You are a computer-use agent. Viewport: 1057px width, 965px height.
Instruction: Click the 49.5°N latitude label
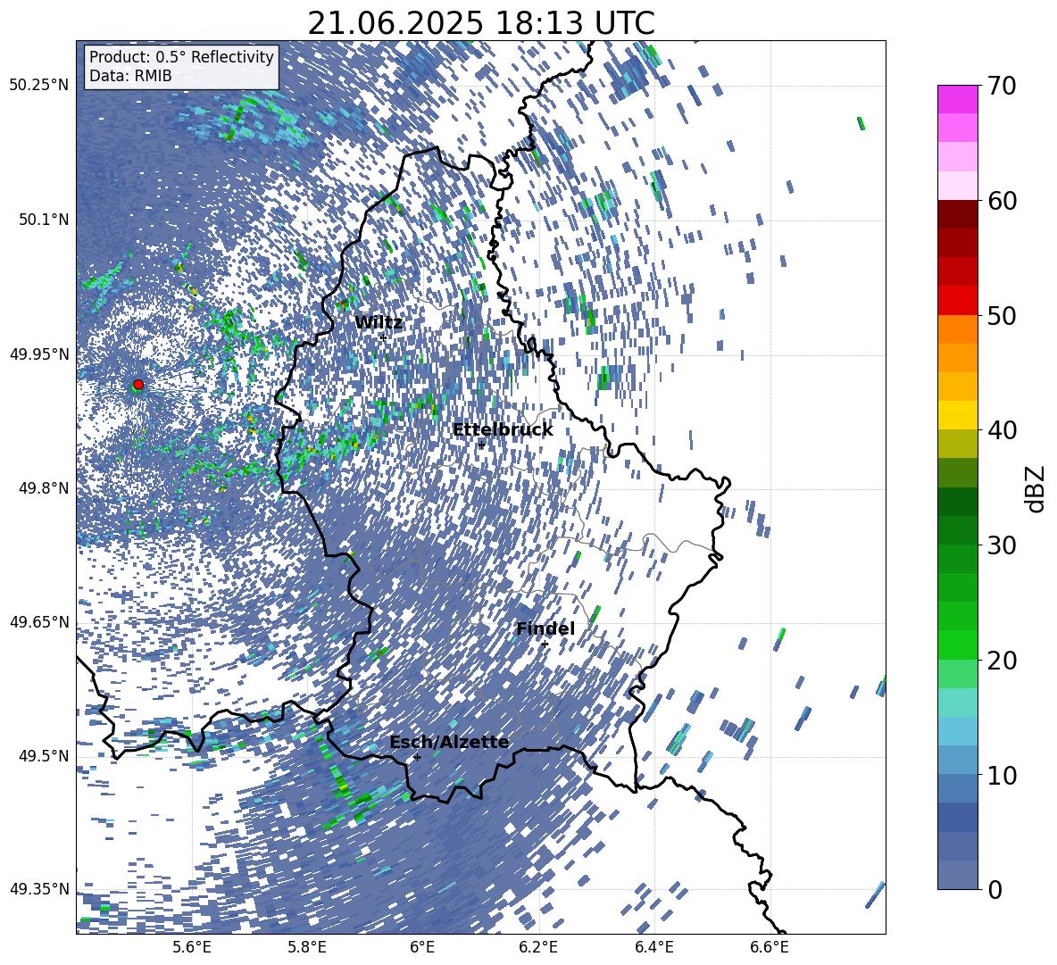[43, 755]
